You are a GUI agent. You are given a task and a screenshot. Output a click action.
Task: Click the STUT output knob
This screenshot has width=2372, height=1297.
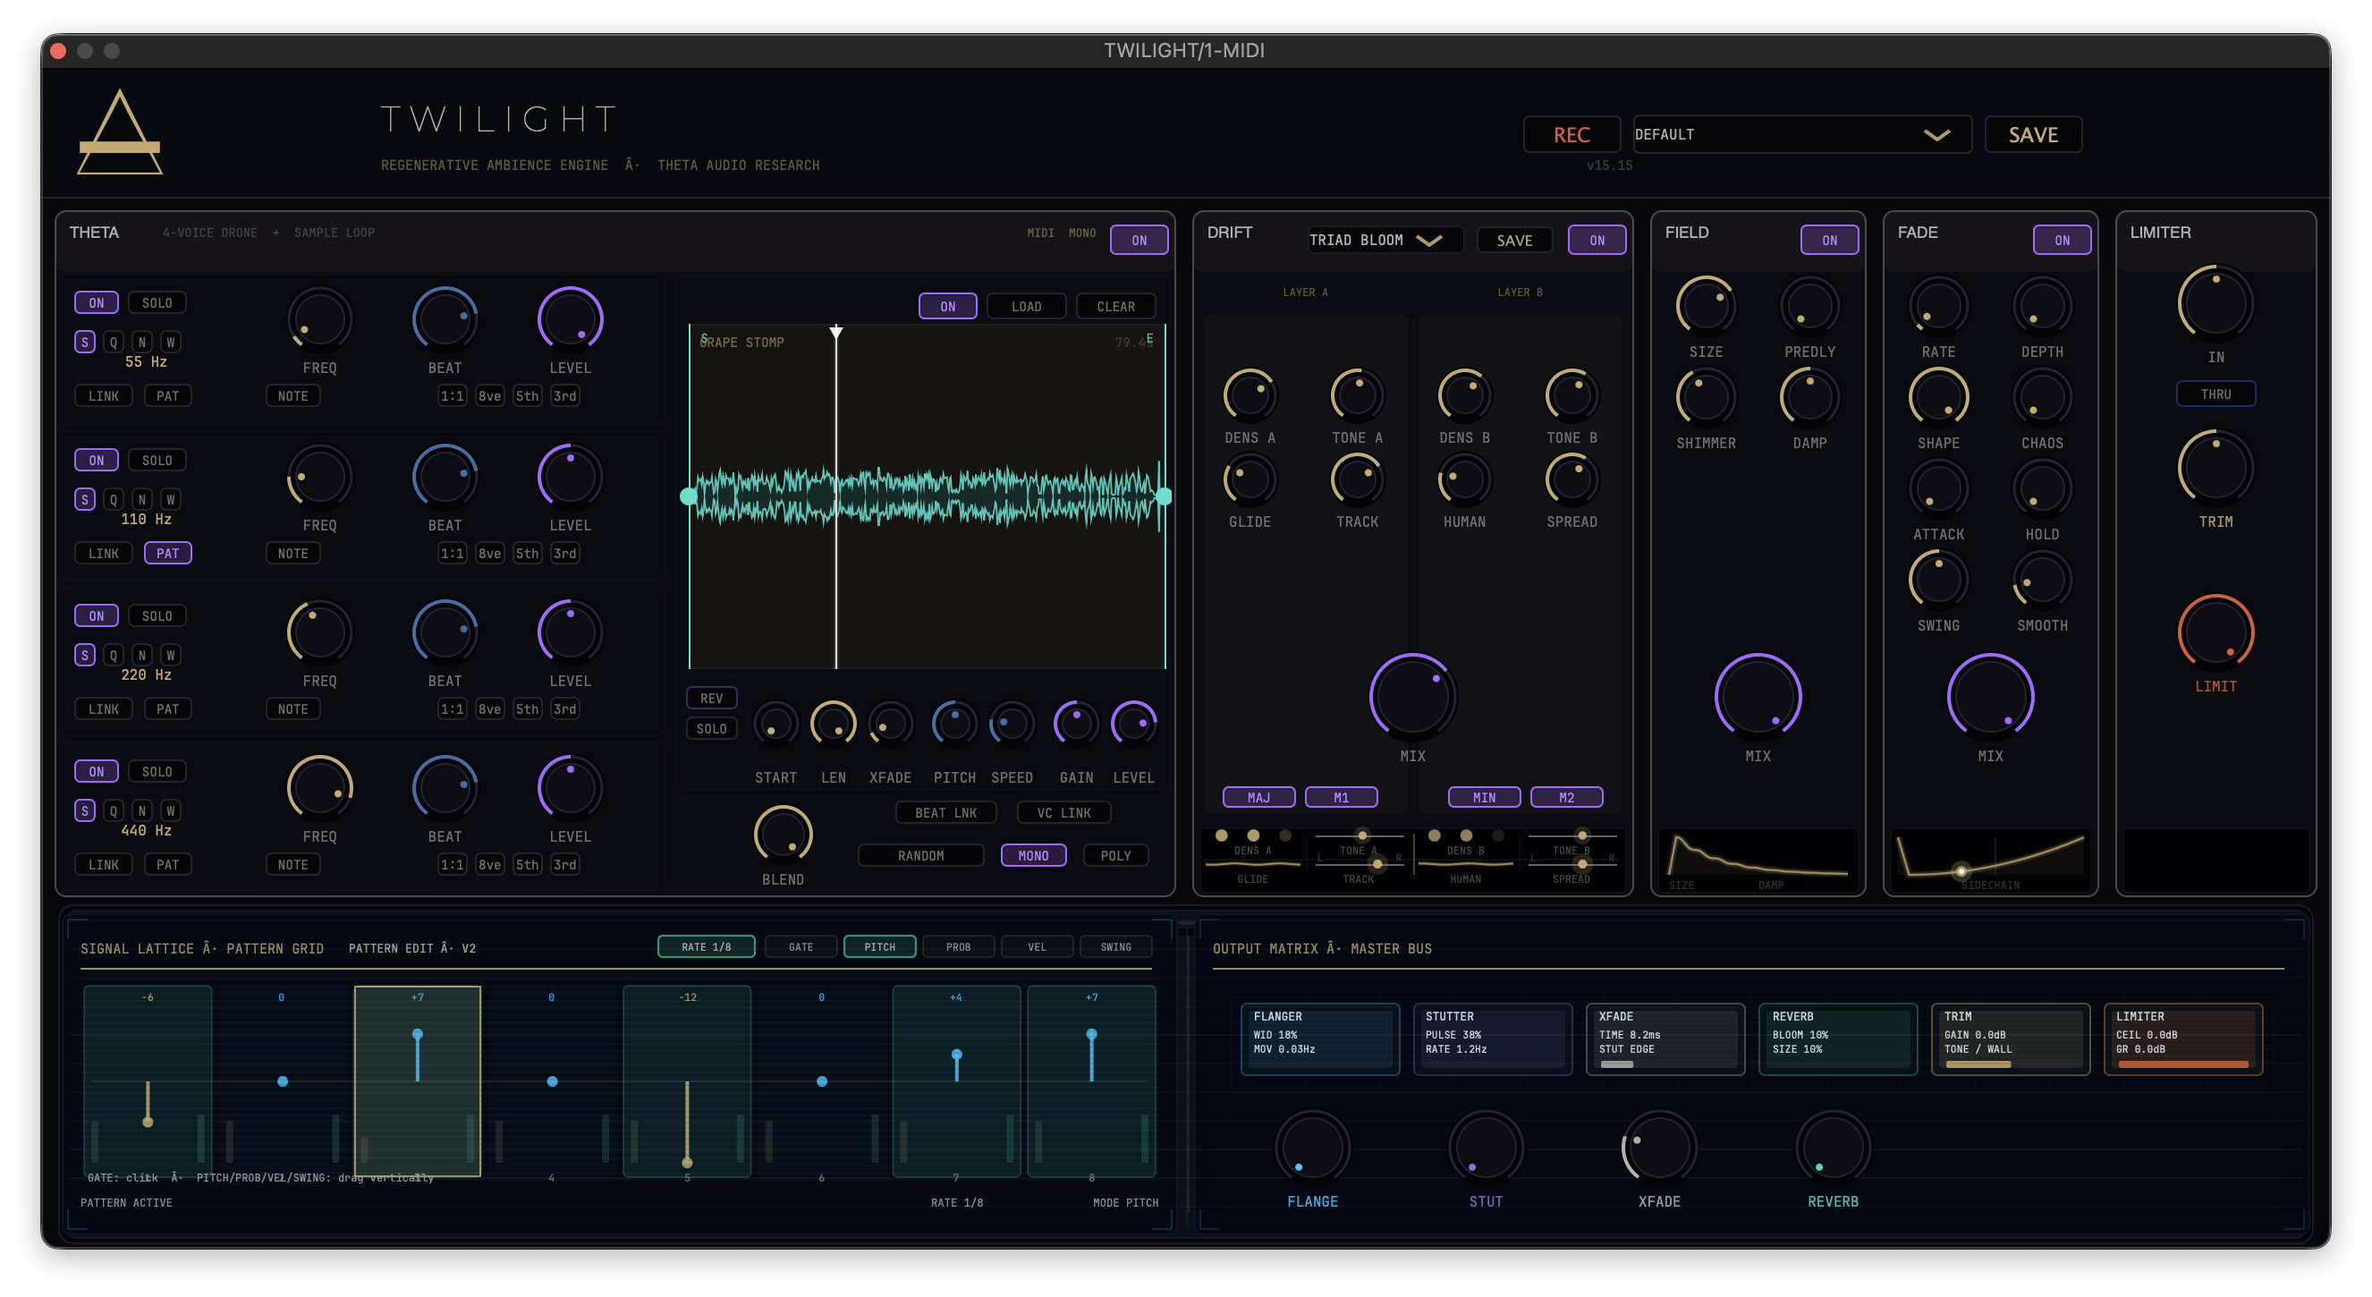coord(1486,1148)
